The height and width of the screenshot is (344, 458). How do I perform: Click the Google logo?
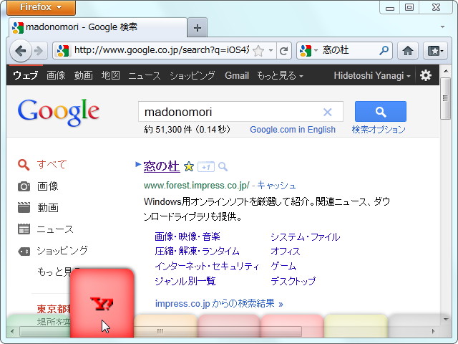[59, 113]
